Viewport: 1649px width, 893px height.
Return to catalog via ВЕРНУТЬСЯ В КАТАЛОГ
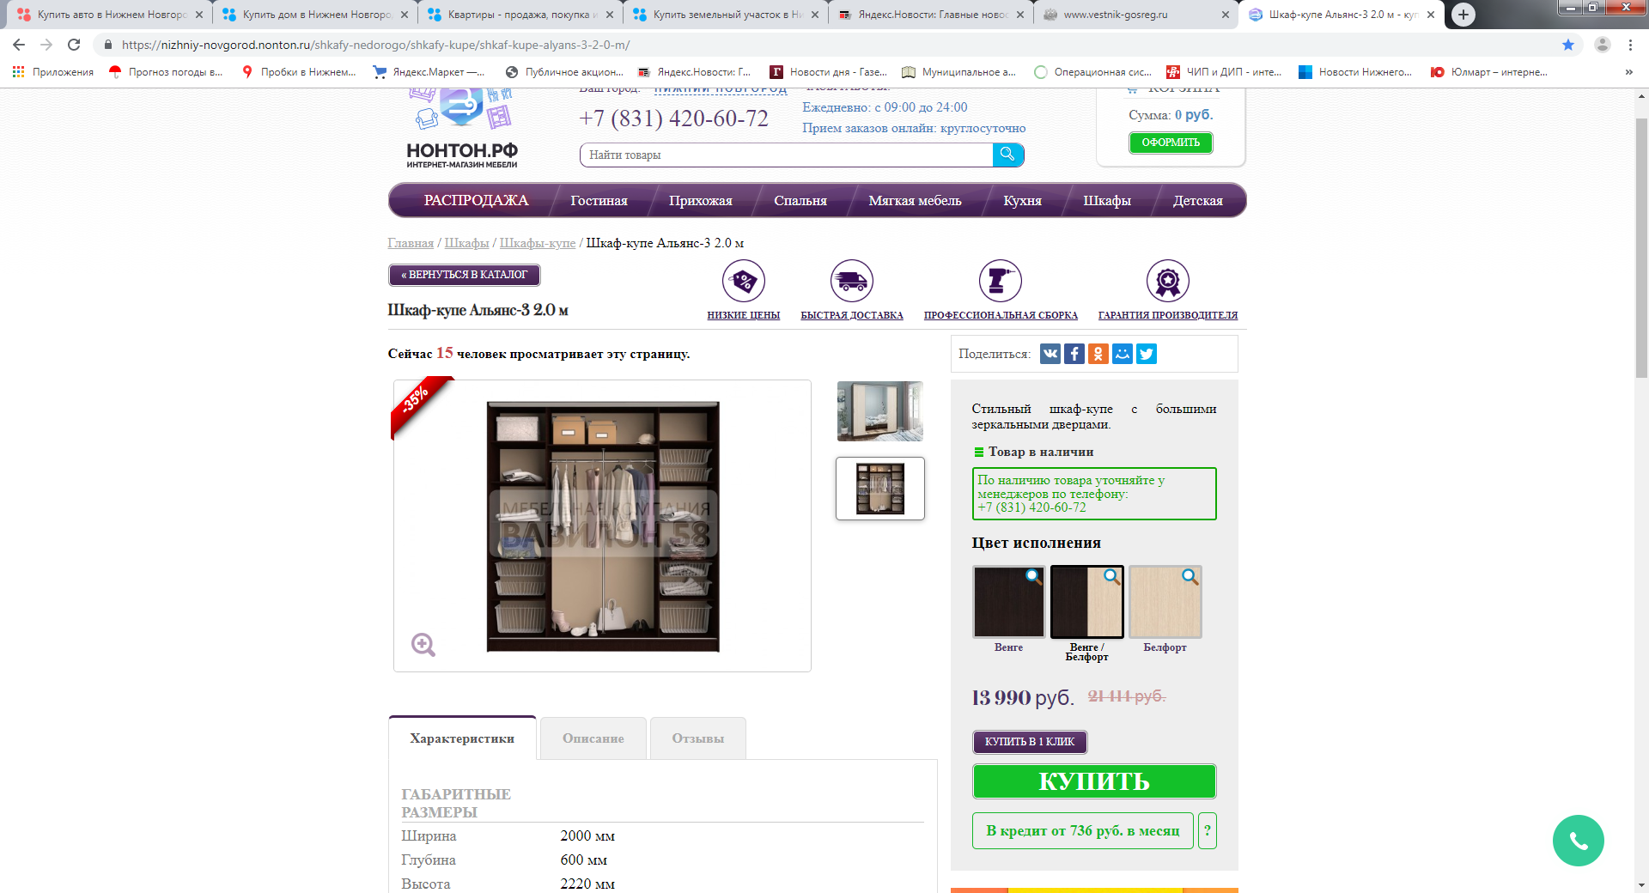465,275
